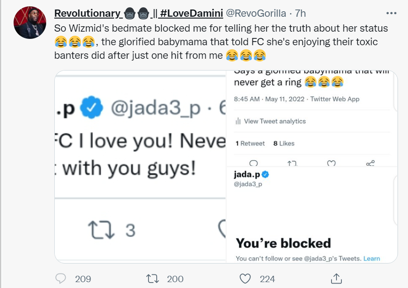Click the 200 retweets count
The height and width of the screenshot is (288, 408).
175,279
